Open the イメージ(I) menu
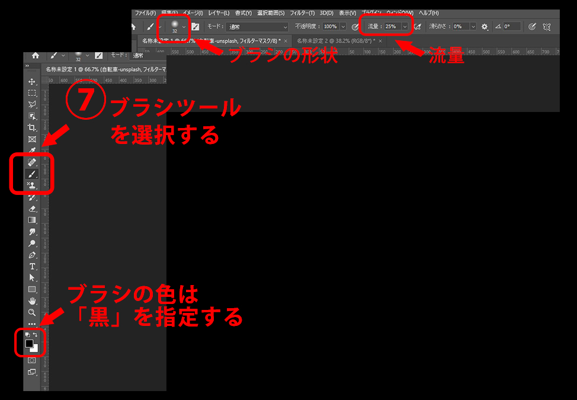This screenshot has height=400, width=577. tap(193, 13)
